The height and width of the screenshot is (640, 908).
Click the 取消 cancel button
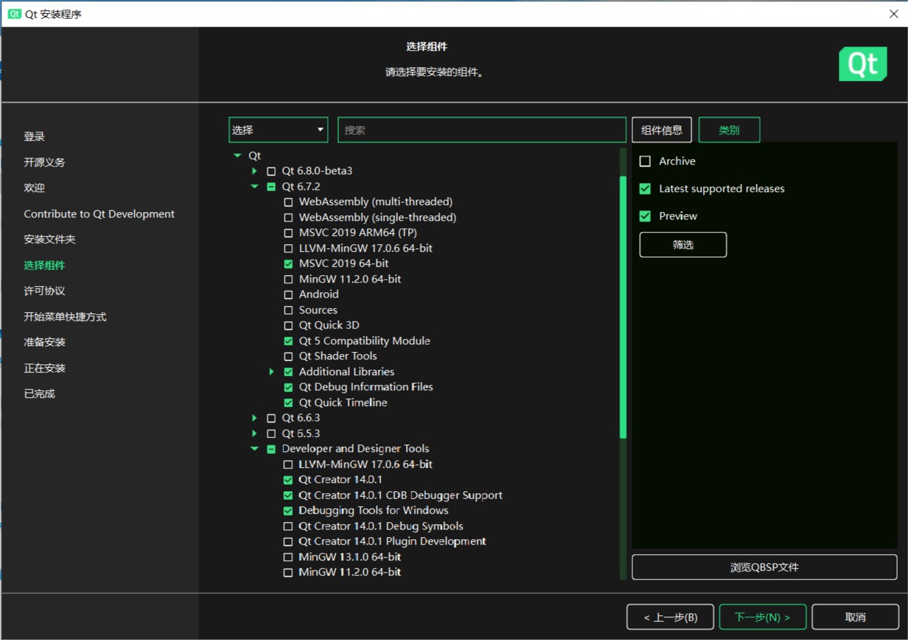point(855,617)
